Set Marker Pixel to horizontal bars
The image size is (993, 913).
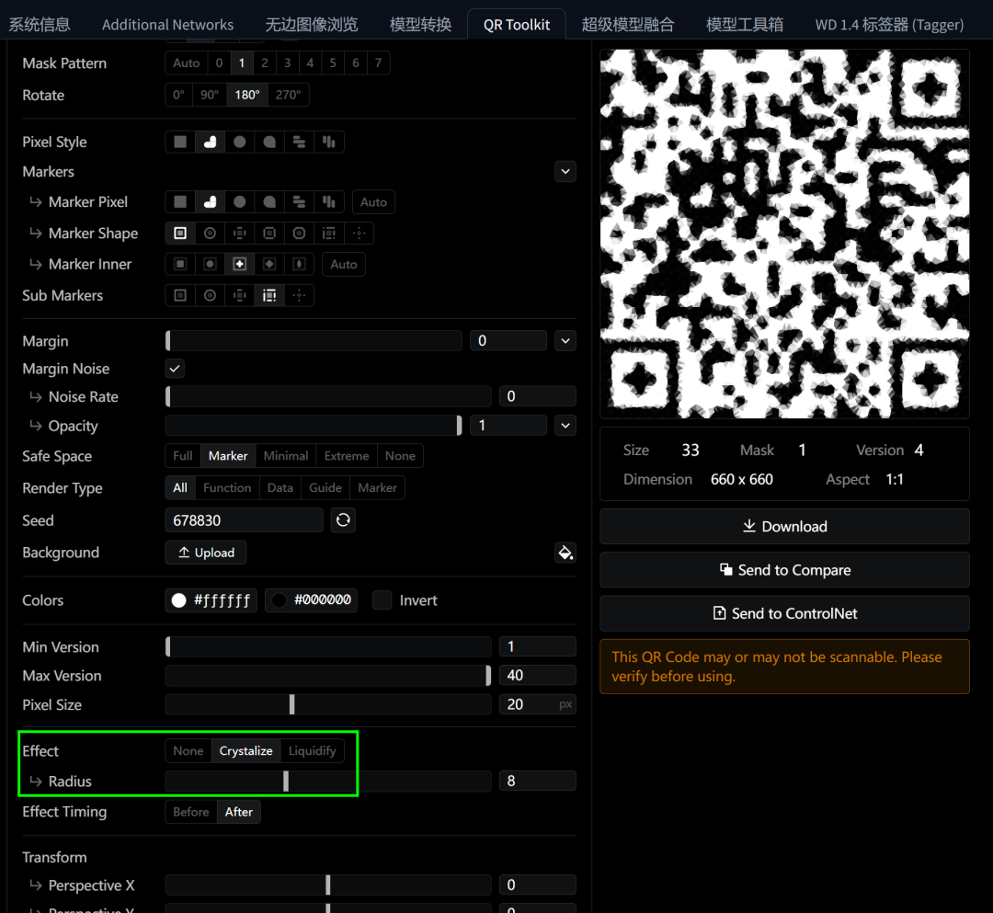click(x=299, y=202)
